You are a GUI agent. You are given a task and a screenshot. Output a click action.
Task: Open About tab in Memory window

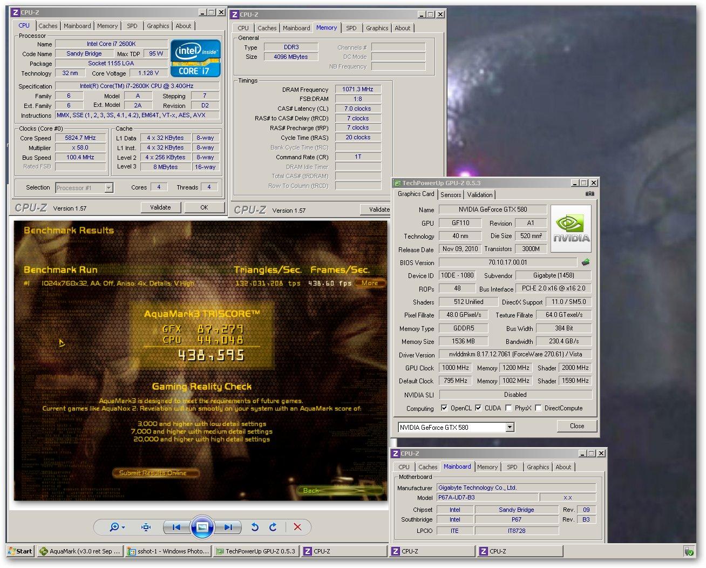[402, 28]
